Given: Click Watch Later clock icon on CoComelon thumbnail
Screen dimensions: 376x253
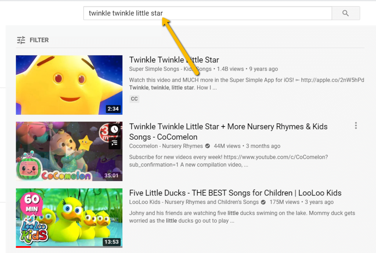Looking at the screenshot, I should (115, 129).
